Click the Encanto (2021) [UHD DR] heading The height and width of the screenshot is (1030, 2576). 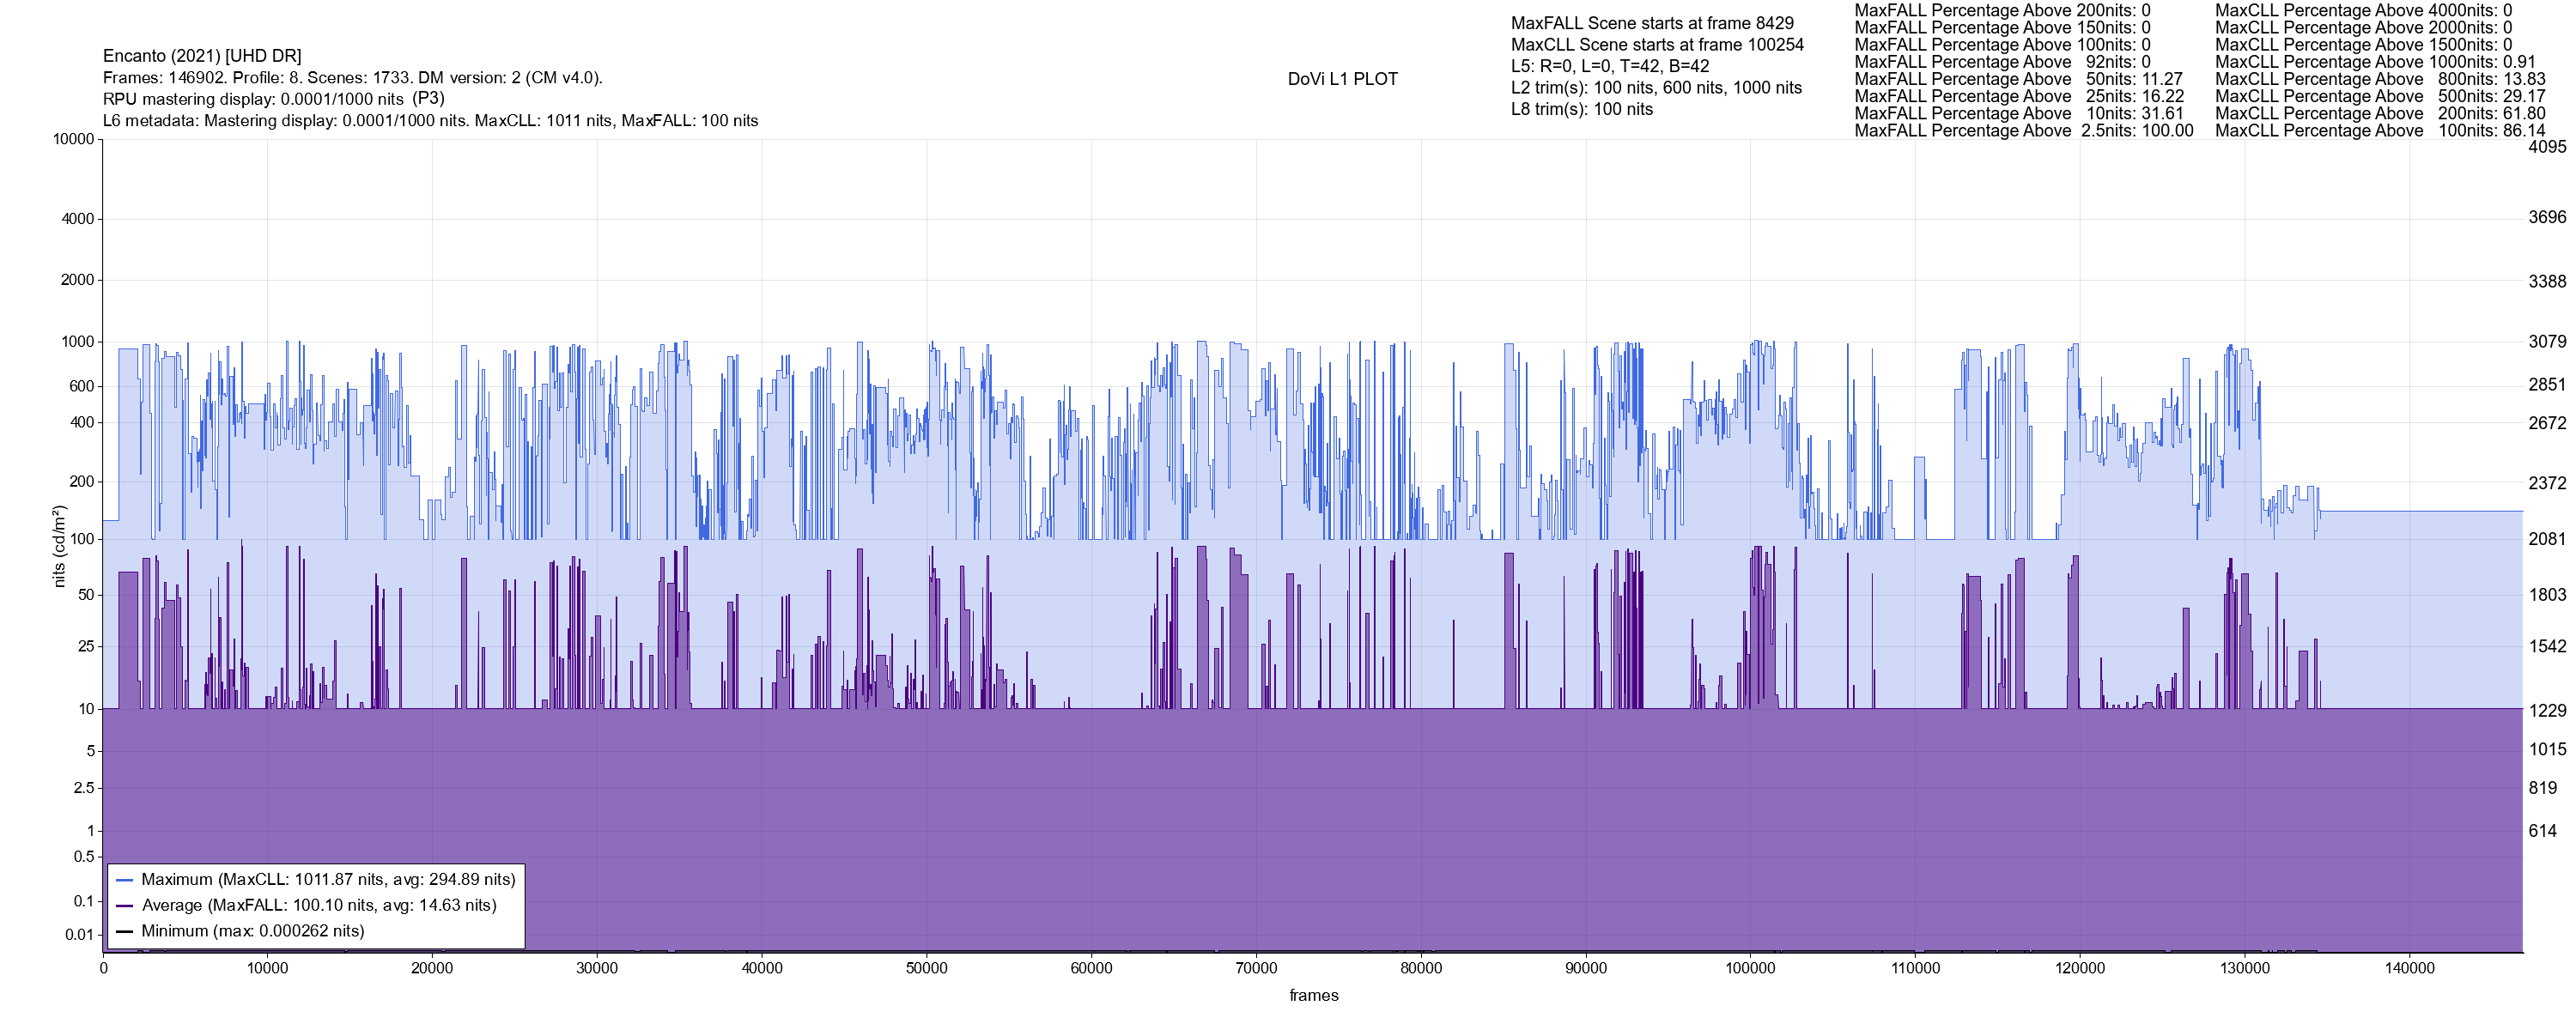202,56
